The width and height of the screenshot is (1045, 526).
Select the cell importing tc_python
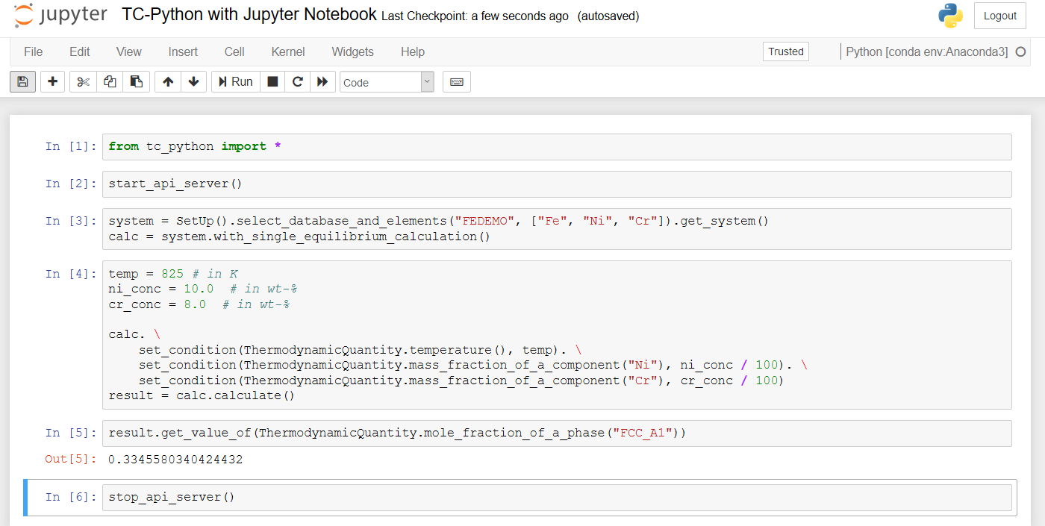click(557, 146)
